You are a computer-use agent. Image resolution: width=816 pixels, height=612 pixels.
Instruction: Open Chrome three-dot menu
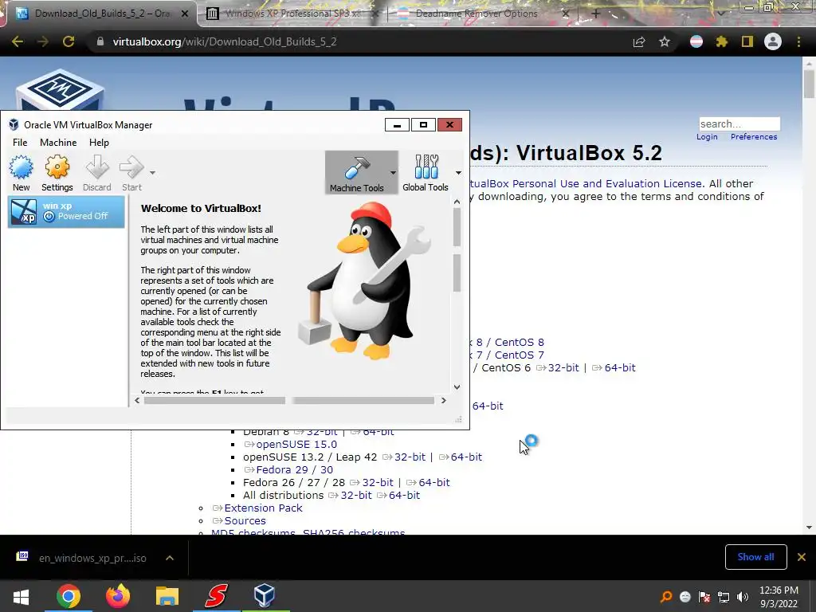point(798,41)
